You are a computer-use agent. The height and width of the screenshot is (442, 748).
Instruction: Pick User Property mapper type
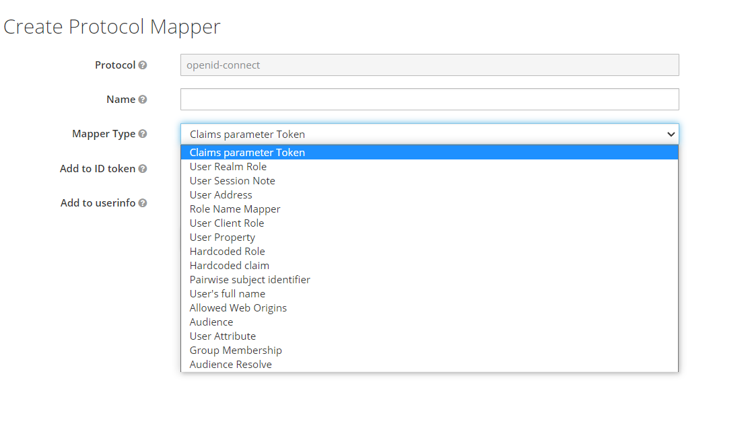tap(430, 237)
